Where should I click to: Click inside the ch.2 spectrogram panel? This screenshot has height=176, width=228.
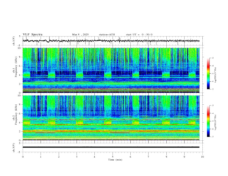tap(111, 118)
